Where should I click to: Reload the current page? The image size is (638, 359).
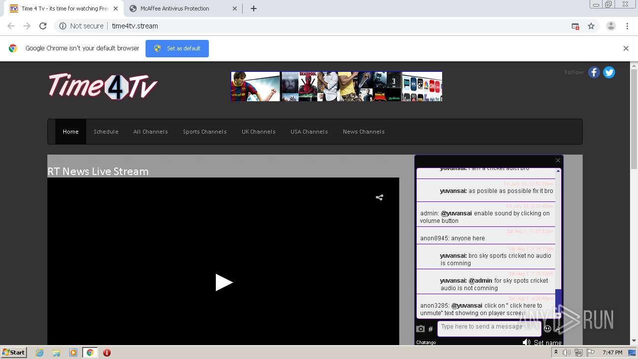point(43,26)
